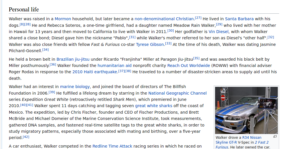
Task: Follow the 2010 Haiti earthquake link
Action: pyautogui.click(x=95, y=72)
